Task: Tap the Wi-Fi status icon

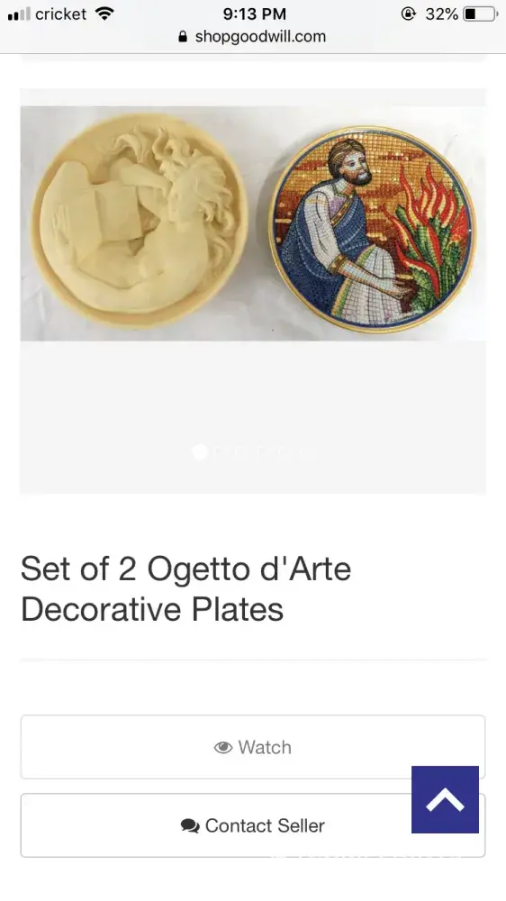Action: tap(104, 14)
